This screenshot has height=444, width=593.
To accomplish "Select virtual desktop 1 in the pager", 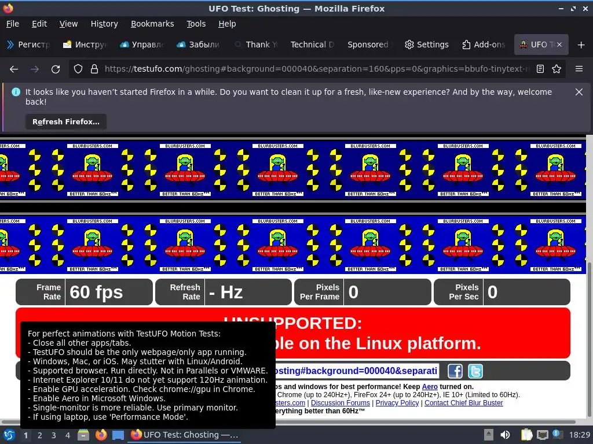I will click(25, 435).
